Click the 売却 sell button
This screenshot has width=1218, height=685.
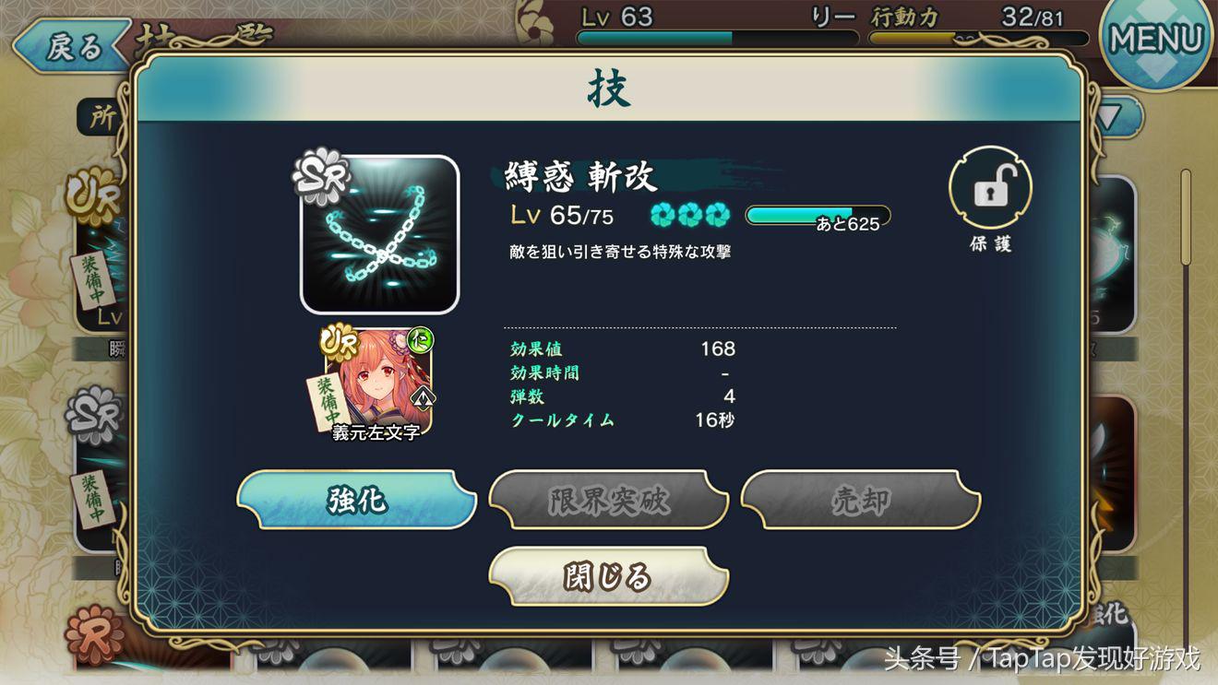point(860,500)
